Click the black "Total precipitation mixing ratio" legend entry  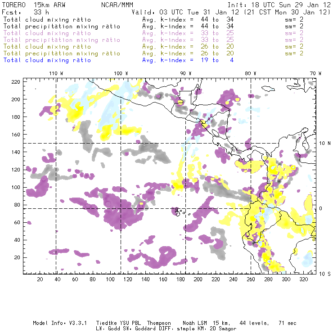tap(62, 27)
